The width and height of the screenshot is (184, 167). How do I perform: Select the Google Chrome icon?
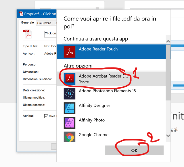(69, 137)
